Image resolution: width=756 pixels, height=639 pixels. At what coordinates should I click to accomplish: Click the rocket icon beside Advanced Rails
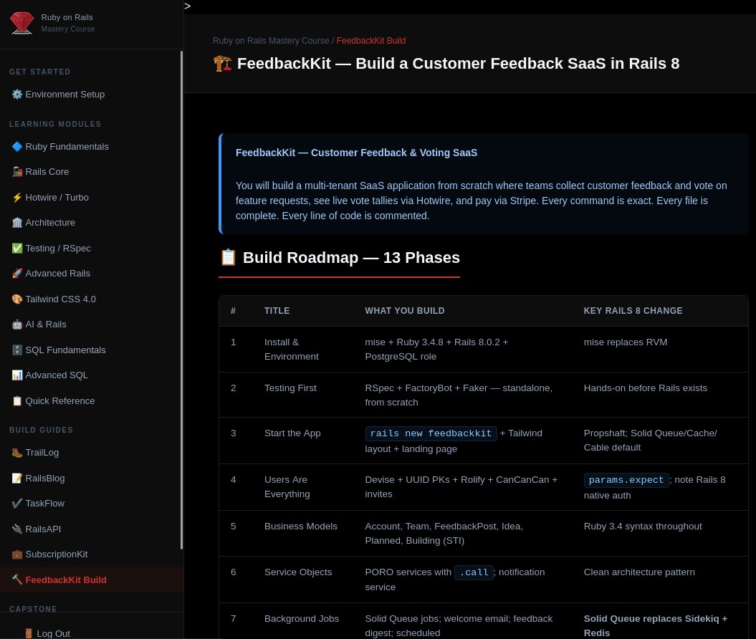tap(17, 274)
